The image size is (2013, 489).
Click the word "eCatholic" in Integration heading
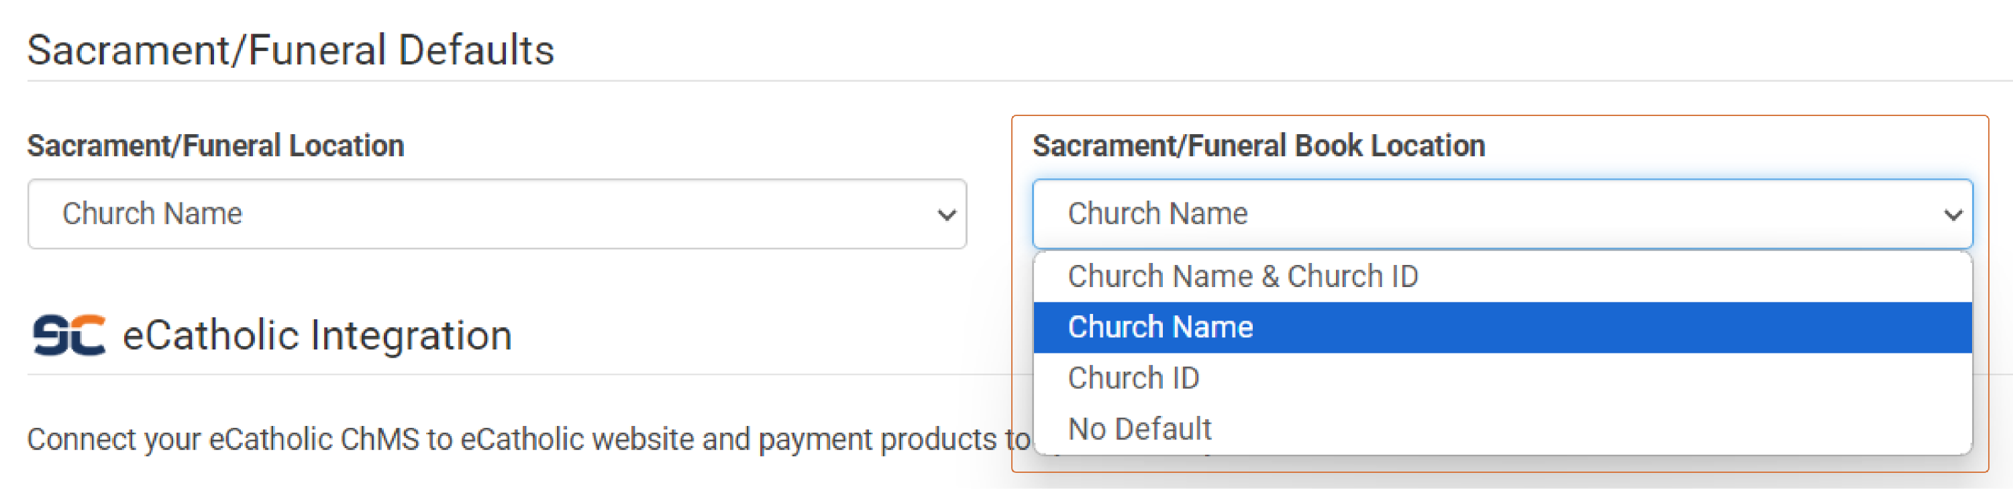[211, 335]
